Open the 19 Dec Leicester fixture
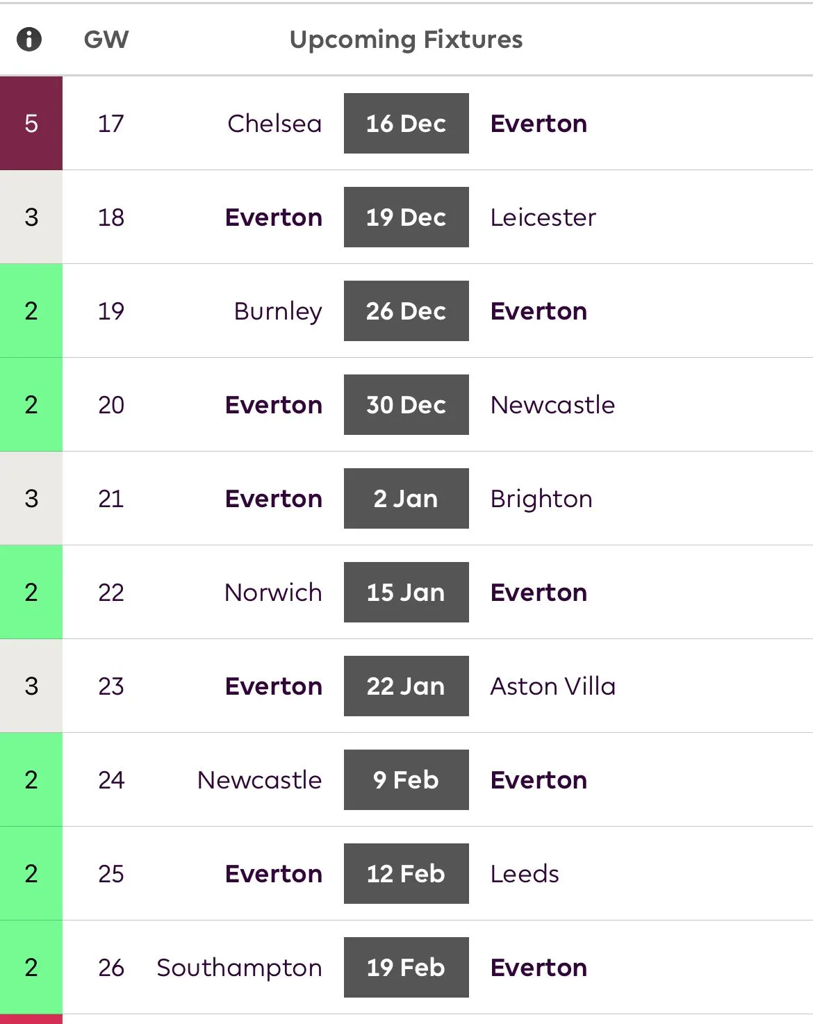 [406, 217]
